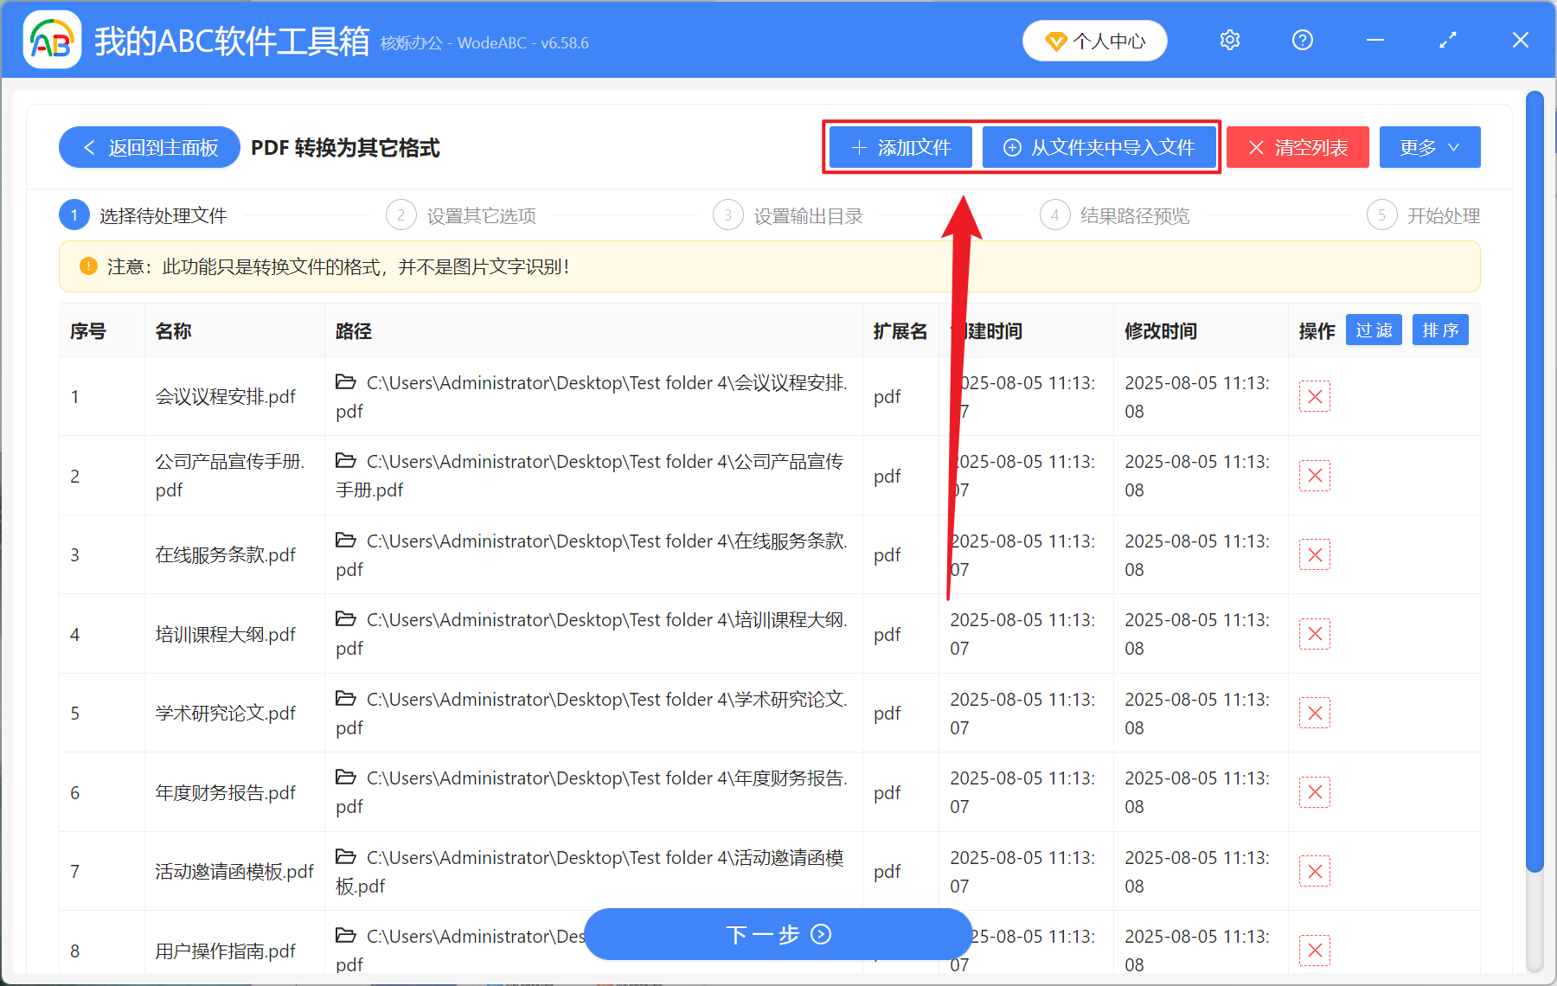This screenshot has height=986, width=1557.
Task: Remove 会议议程安排.pdf using its red X
Action: pos(1314,396)
